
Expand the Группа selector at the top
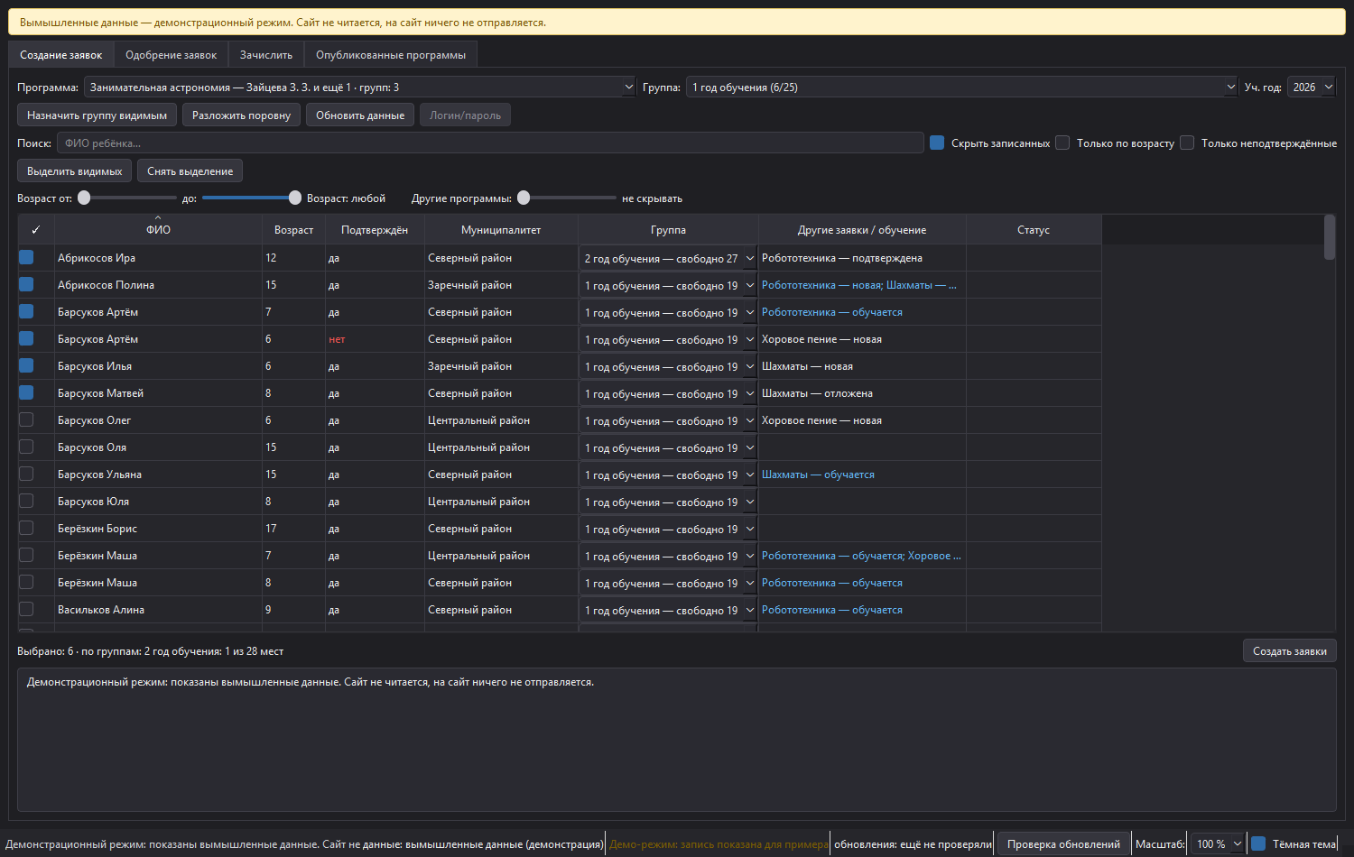[x=962, y=88]
